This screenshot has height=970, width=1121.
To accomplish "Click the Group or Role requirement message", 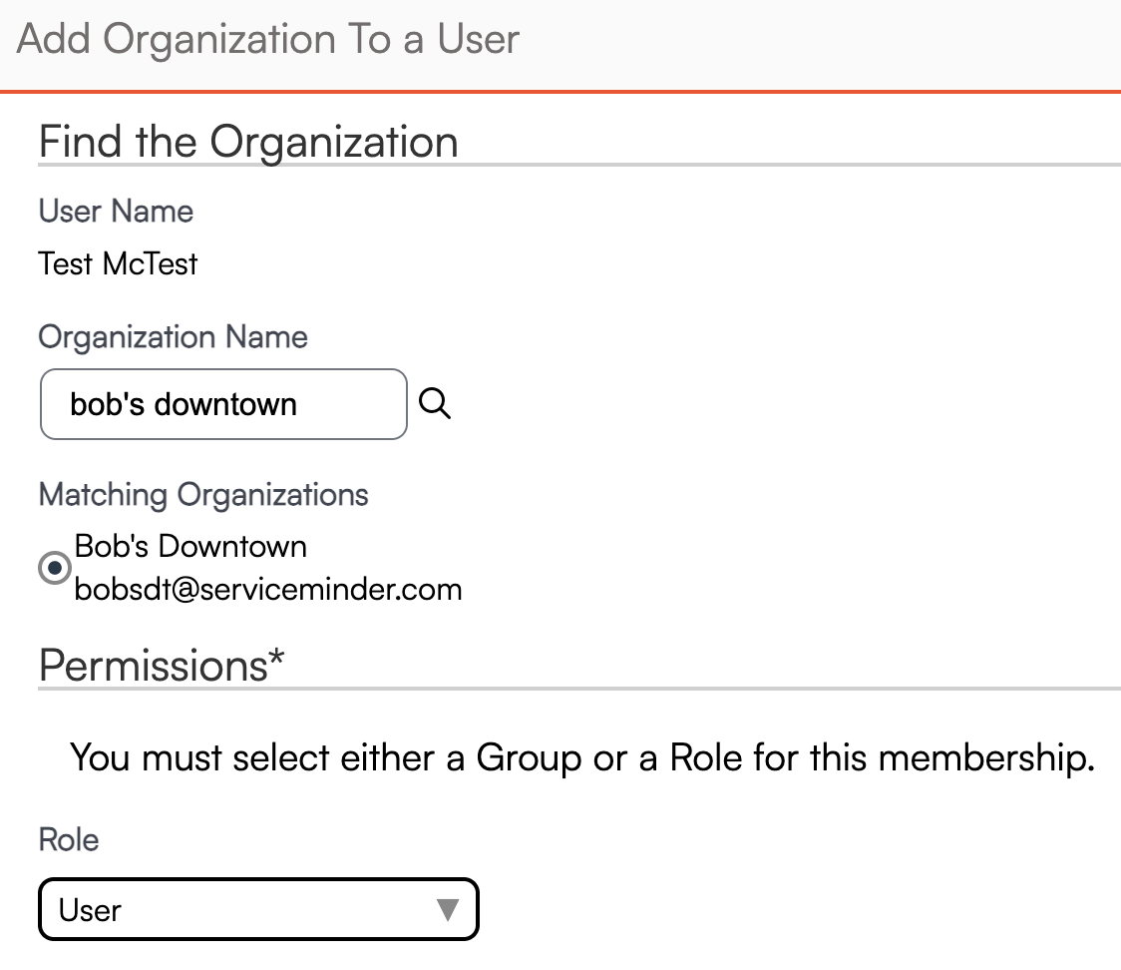I will pos(582,757).
